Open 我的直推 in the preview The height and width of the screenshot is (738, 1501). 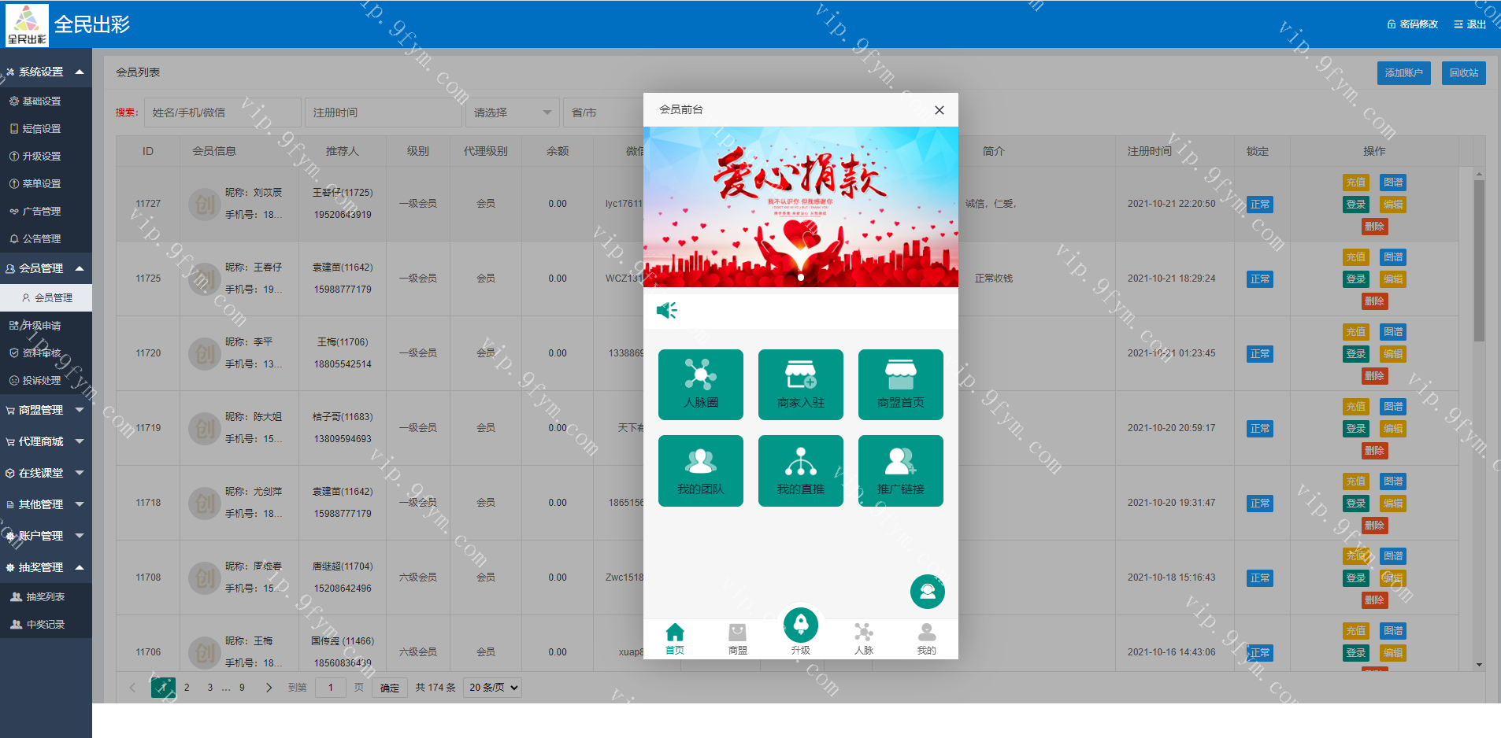[800, 470]
